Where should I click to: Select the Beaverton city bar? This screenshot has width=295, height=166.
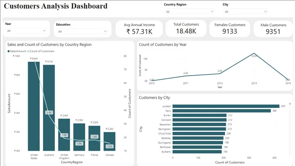pyautogui.click(x=199, y=125)
